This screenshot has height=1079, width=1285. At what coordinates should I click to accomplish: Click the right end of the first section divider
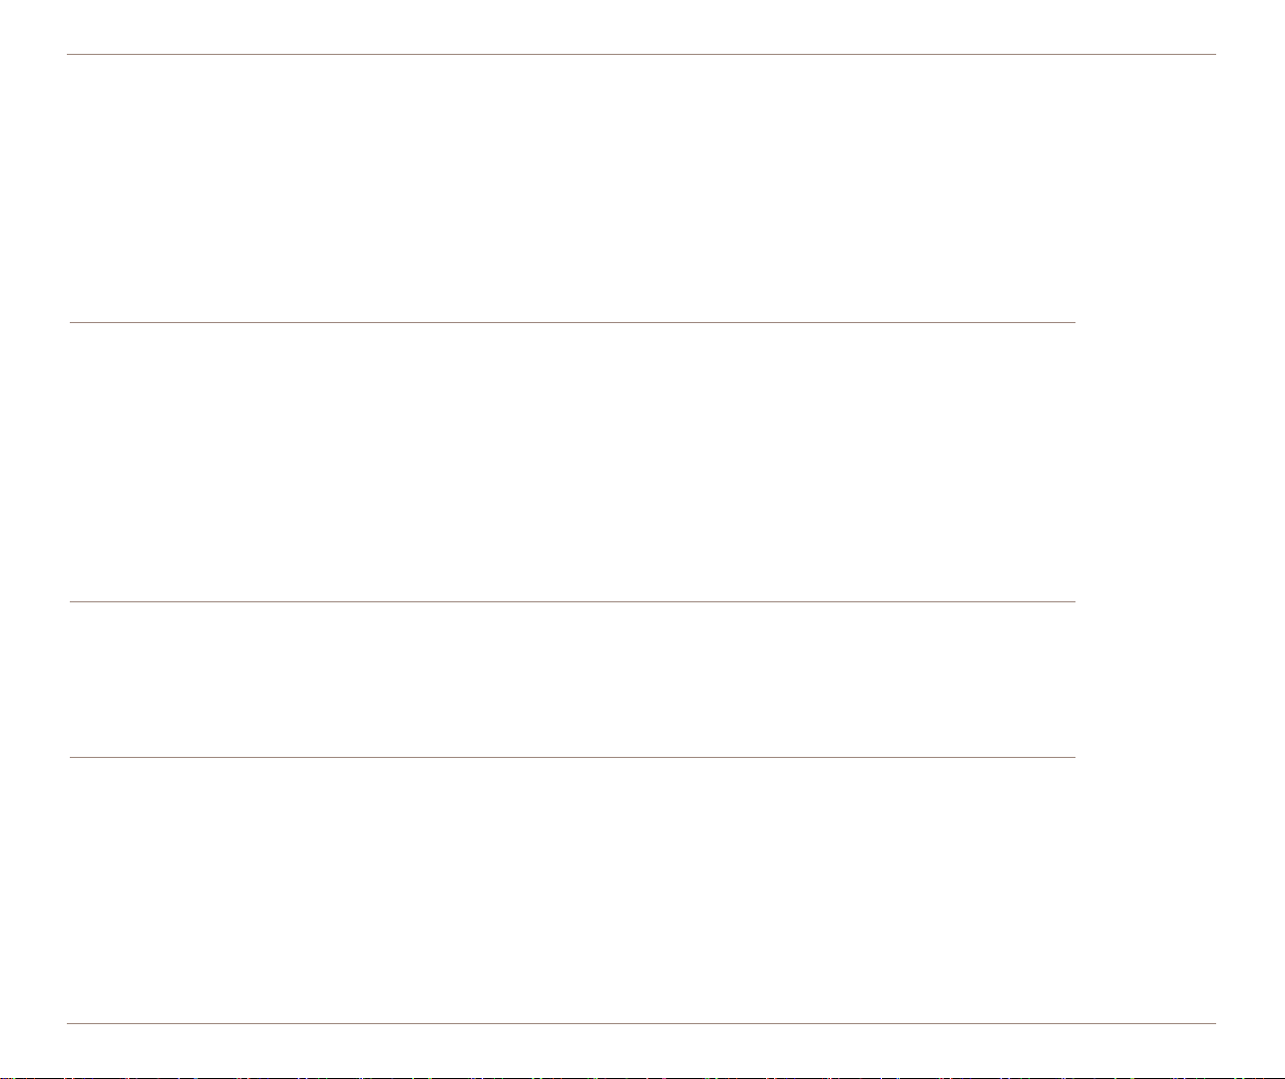1072,322
